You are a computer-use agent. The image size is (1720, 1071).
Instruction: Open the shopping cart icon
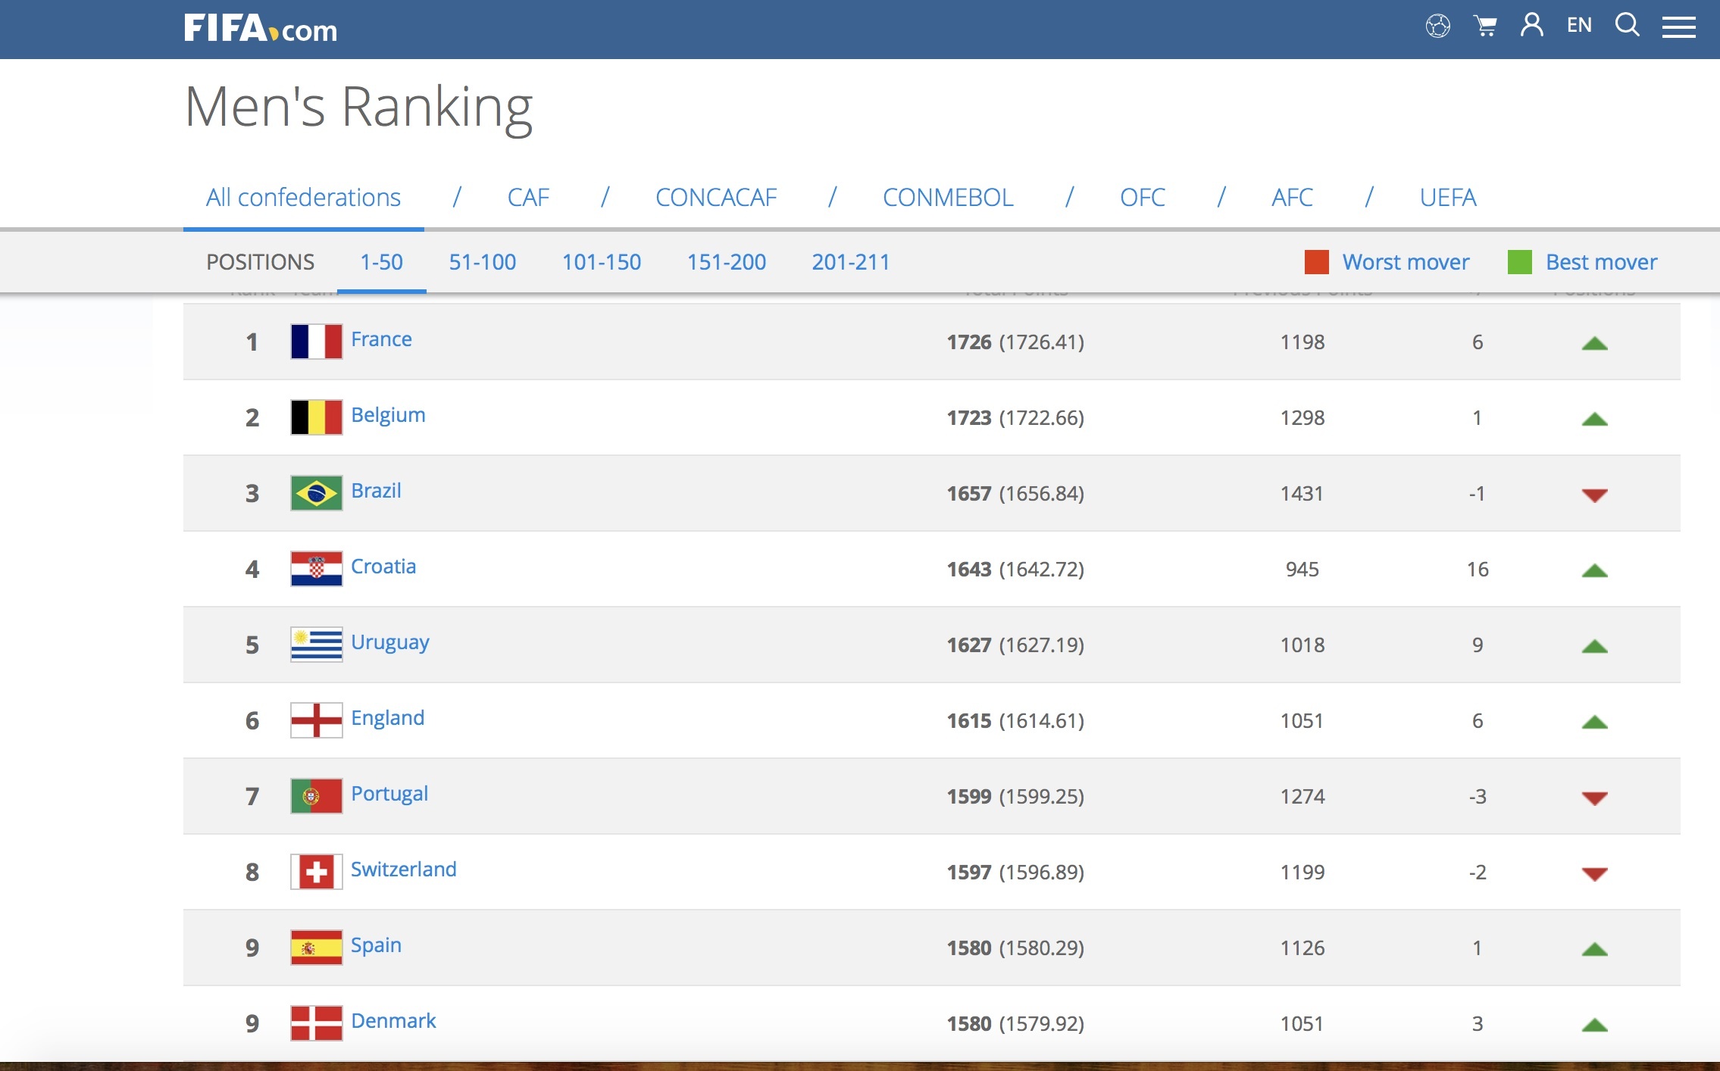tap(1485, 27)
